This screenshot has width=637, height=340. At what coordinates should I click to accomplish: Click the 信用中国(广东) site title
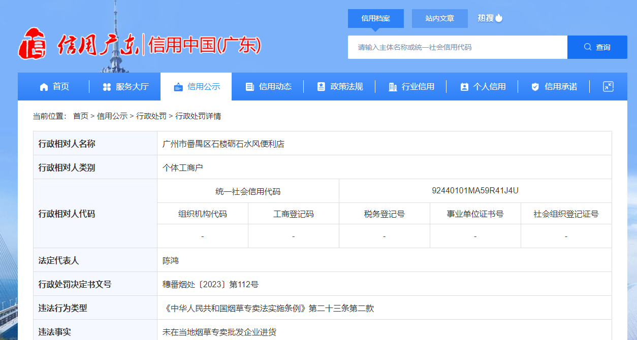(205, 45)
